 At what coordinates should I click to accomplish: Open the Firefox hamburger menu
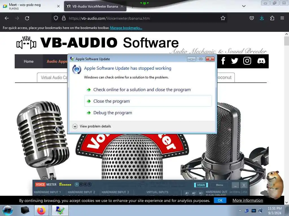(x=282, y=18)
